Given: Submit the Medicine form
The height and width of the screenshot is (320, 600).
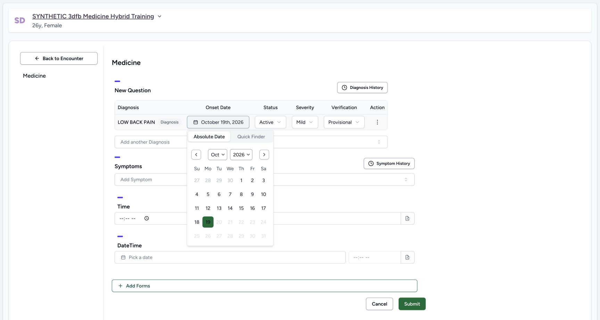Looking at the screenshot, I should click(412, 304).
